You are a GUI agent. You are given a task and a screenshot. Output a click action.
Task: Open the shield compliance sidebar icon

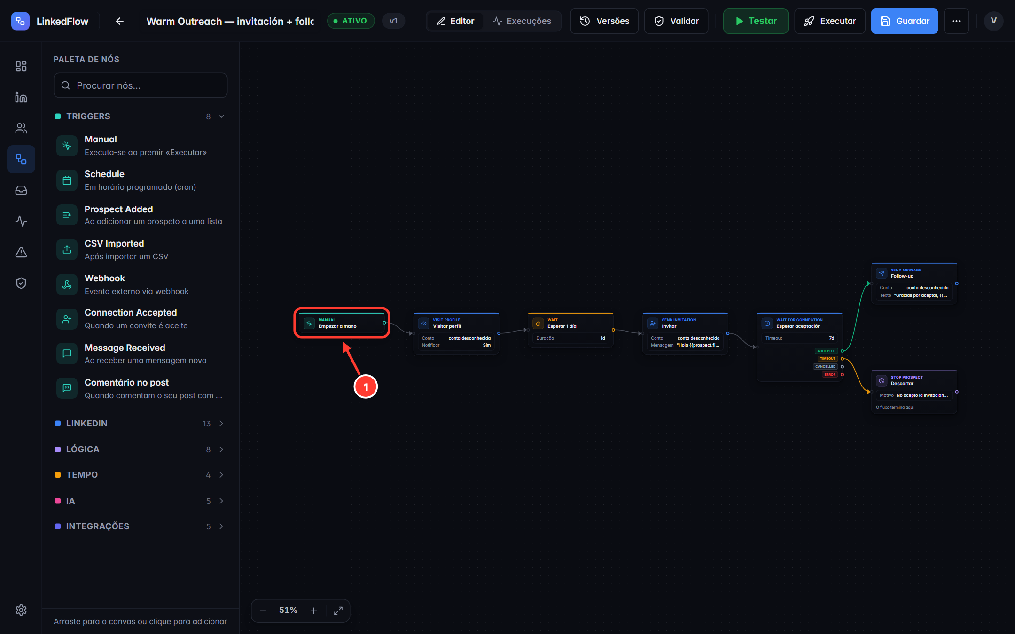pyautogui.click(x=21, y=283)
